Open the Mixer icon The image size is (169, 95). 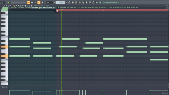click(x=80, y=2)
